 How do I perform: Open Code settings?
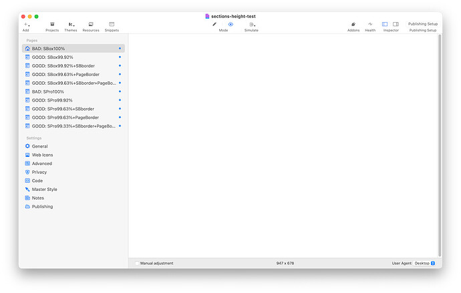click(37, 181)
